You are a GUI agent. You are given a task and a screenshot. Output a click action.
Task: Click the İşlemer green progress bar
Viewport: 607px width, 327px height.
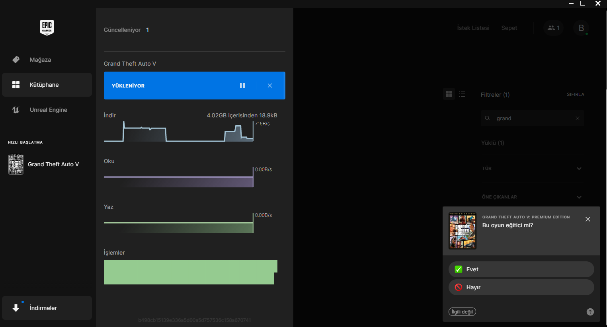[191, 272]
